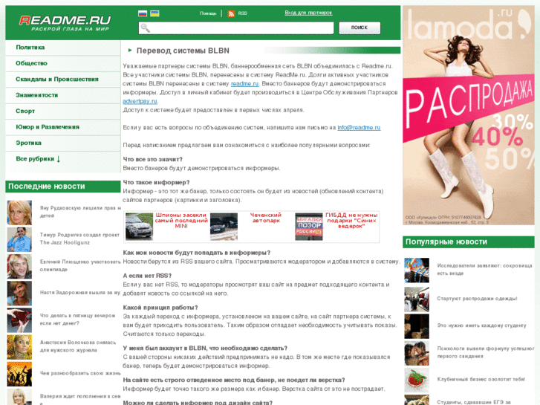
Task: Open the Эротика section
Action: (x=28, y=143)
